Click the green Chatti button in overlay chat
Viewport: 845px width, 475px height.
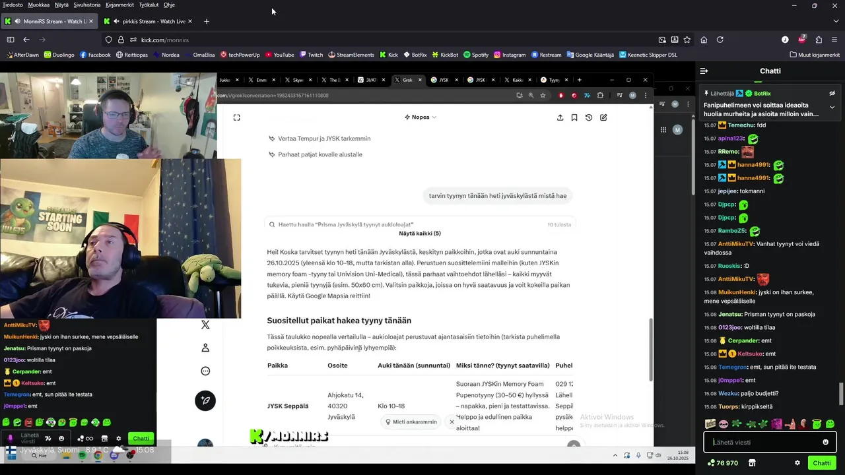[x=141, y=438]
